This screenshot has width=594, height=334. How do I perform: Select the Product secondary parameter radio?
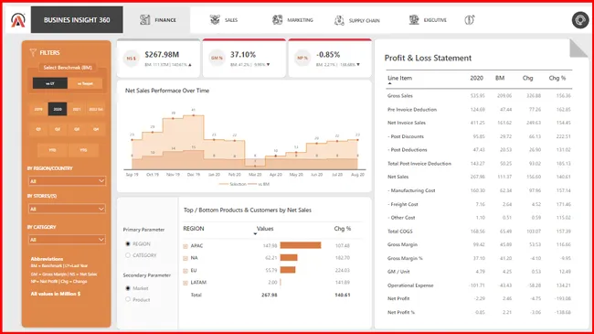(128, 299)
